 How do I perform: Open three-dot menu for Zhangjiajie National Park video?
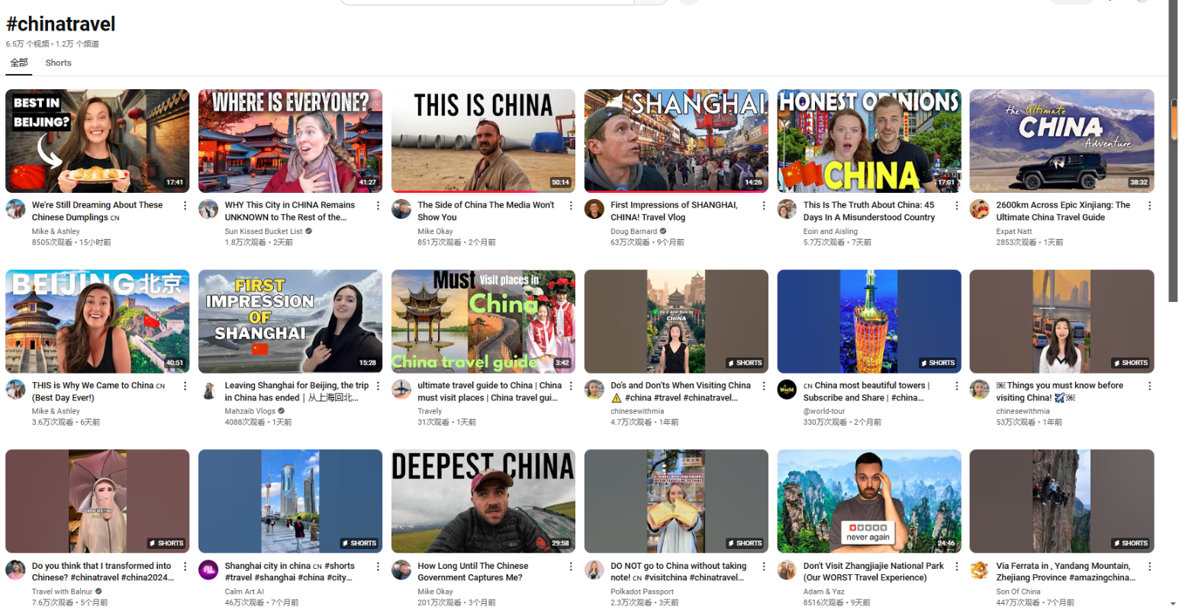tap(956, 567)
